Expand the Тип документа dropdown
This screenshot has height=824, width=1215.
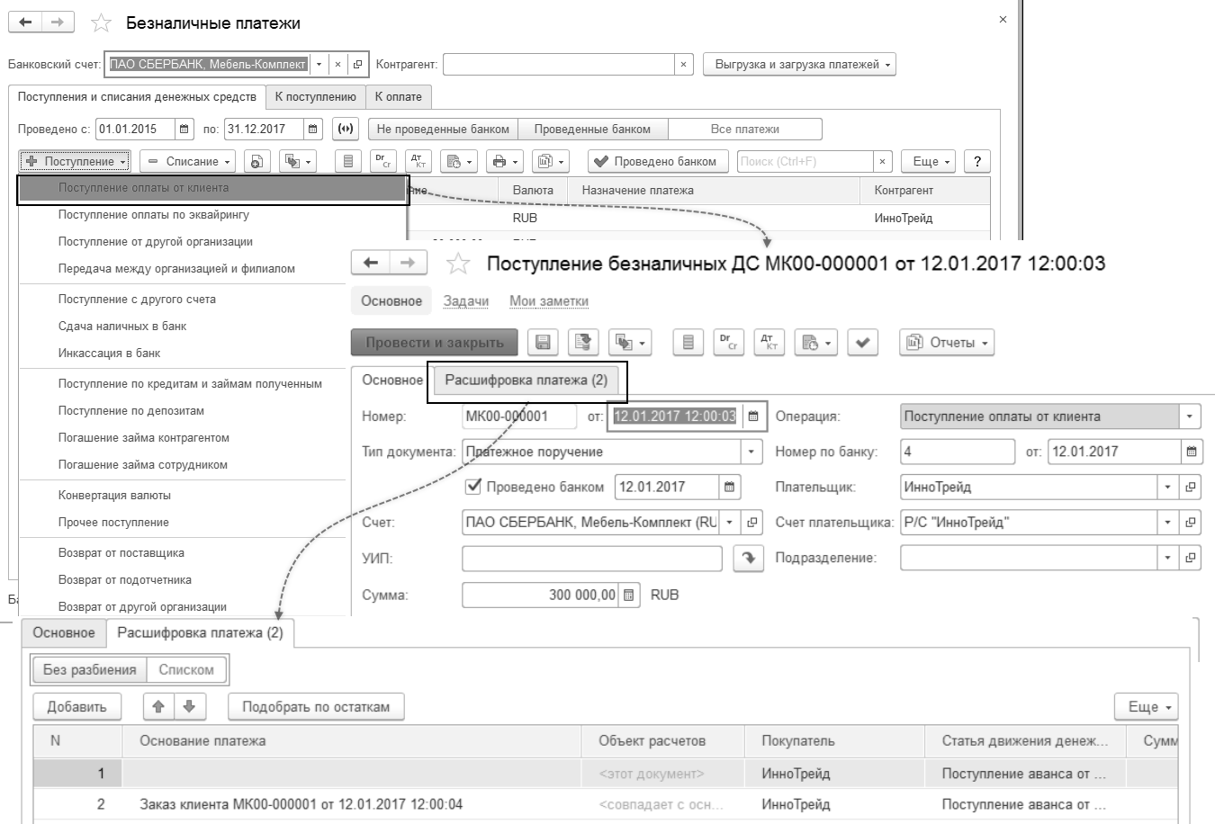751,452
